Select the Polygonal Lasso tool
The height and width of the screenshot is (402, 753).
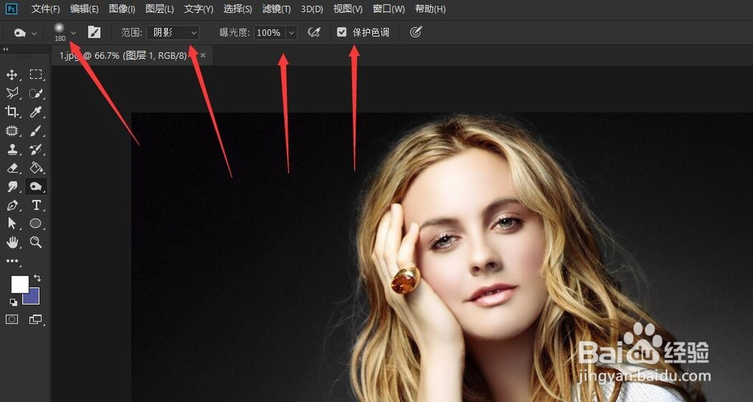pyautogui.click(x=12, y=93)
